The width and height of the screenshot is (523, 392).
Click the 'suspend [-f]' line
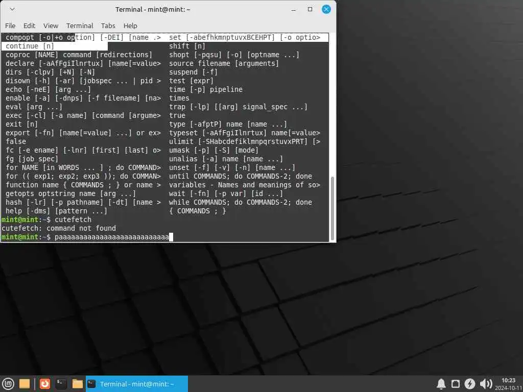pos(193,72)
